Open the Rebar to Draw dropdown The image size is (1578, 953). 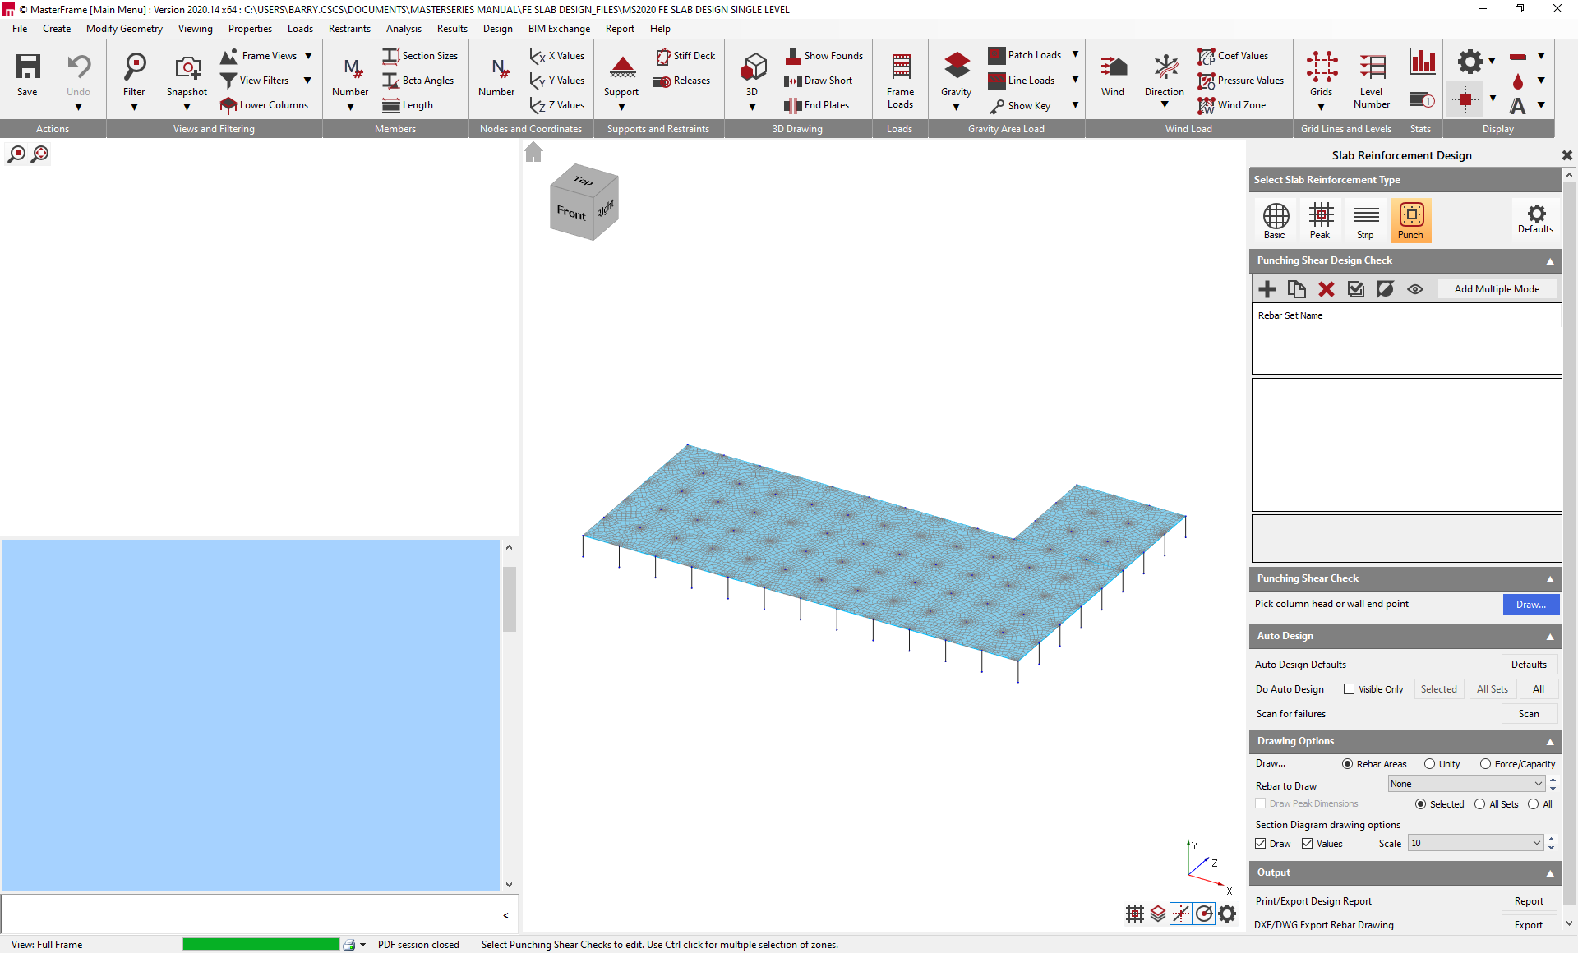point(1467,784)
